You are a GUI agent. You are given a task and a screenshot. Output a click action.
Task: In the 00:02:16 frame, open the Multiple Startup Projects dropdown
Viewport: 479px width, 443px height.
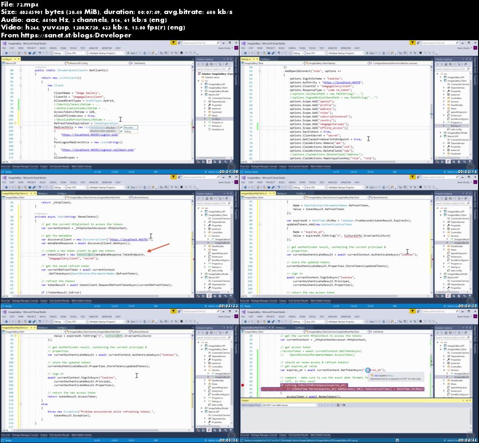pos(346,53)
